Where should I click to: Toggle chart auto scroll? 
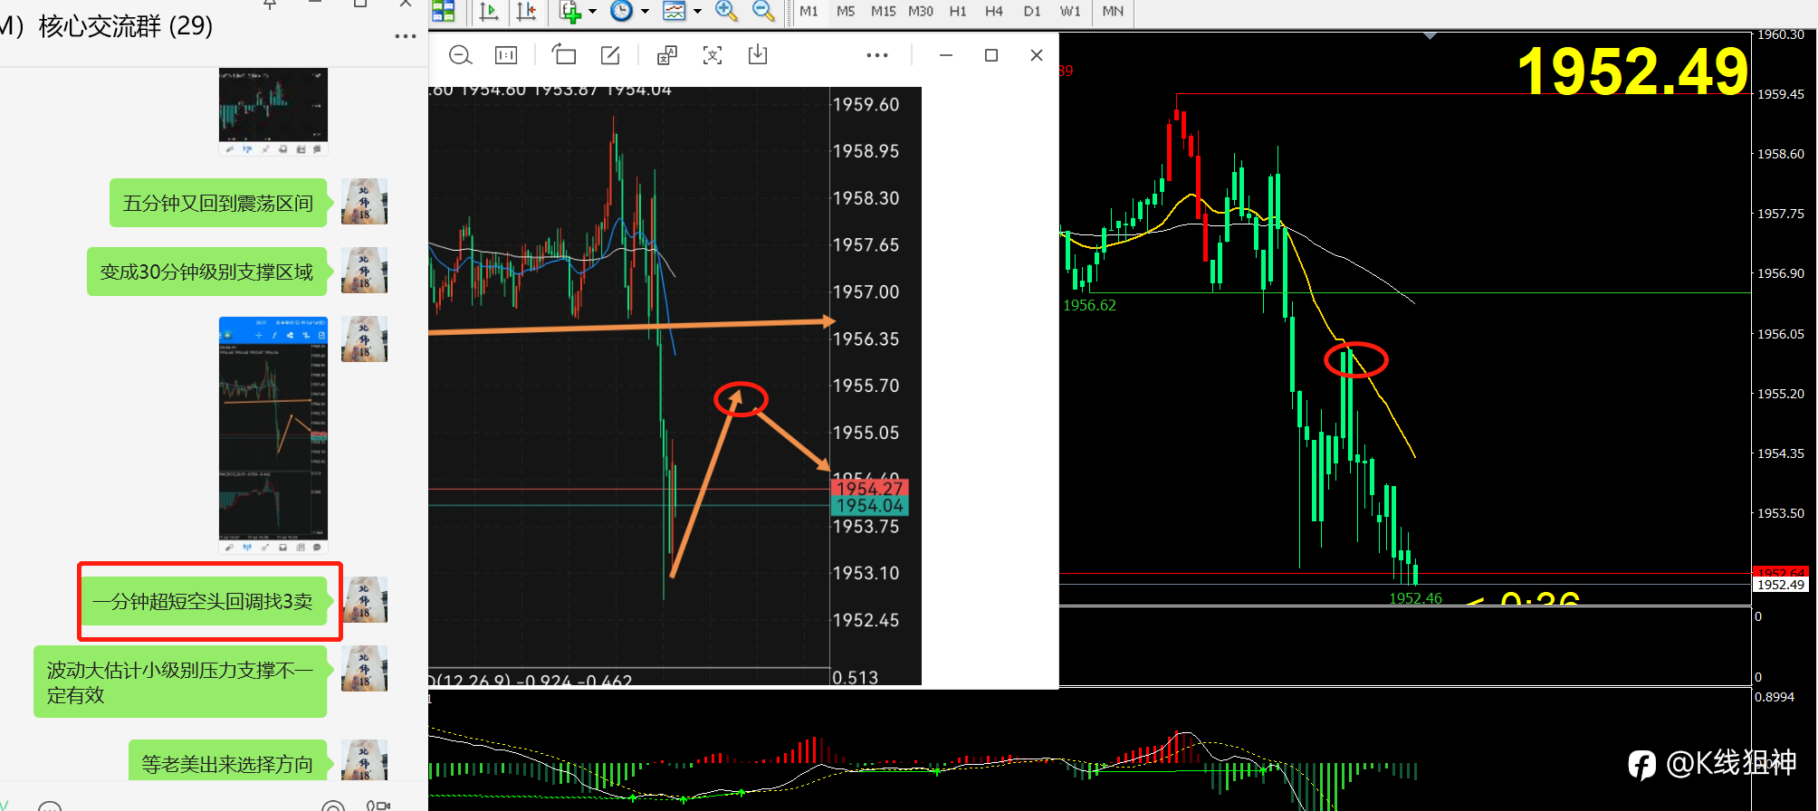point(489,11)
